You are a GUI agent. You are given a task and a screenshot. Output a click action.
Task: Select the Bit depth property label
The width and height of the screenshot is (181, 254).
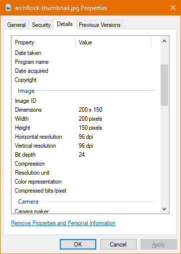pos(25,155)
